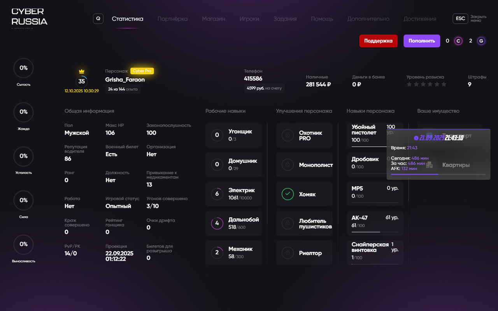Screen dimensions: 498x311
Task: Click the MP5 skill card
Action: tap(375, 194)
